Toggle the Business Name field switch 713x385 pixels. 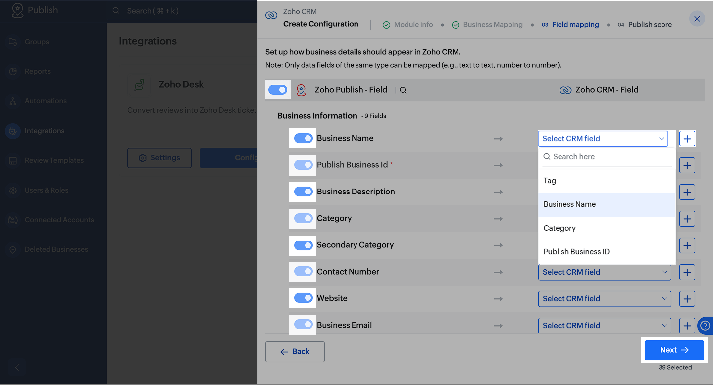pos(303,139)
